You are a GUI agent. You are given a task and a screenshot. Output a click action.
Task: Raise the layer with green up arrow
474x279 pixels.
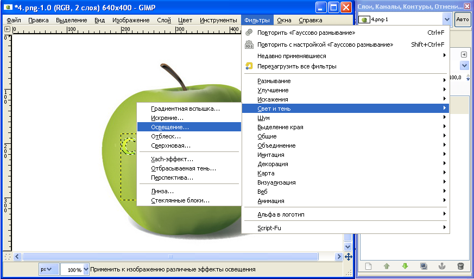point(387,266)
